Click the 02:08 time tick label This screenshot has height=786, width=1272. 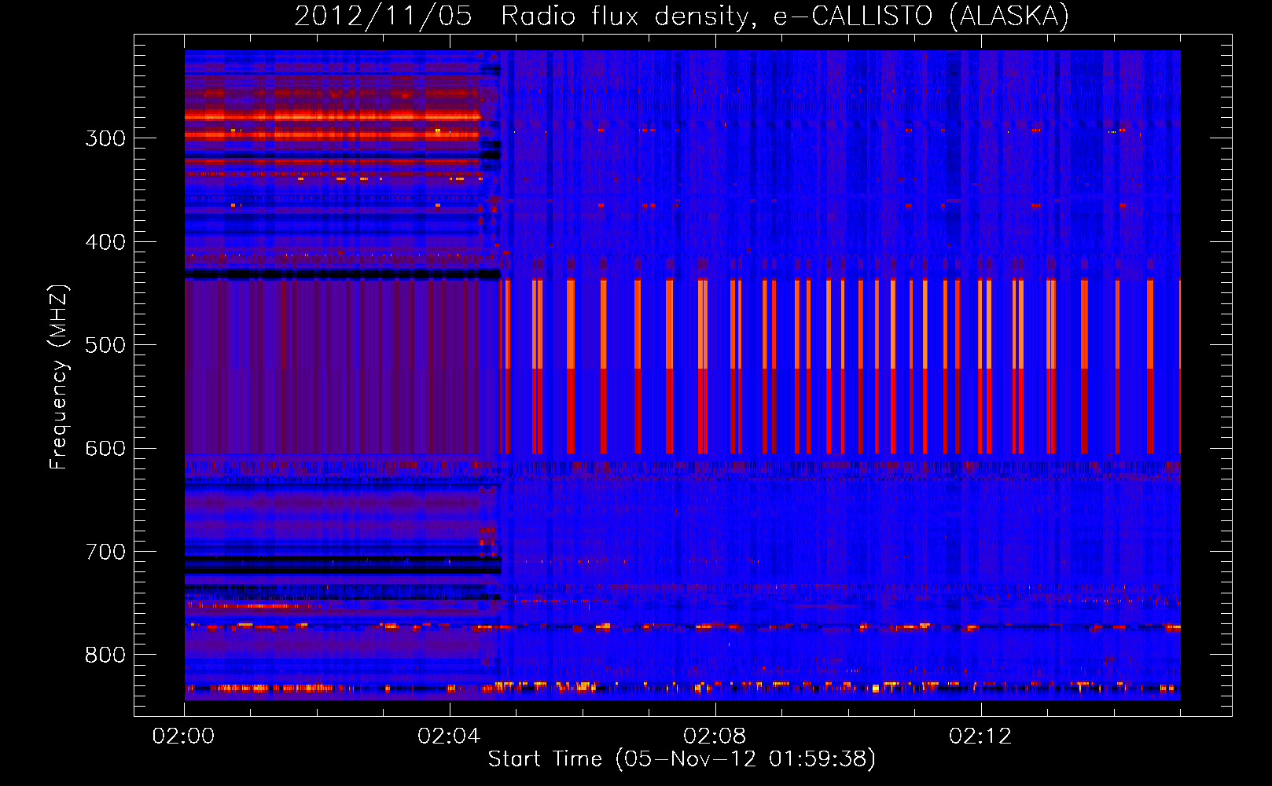coord(715,736)
